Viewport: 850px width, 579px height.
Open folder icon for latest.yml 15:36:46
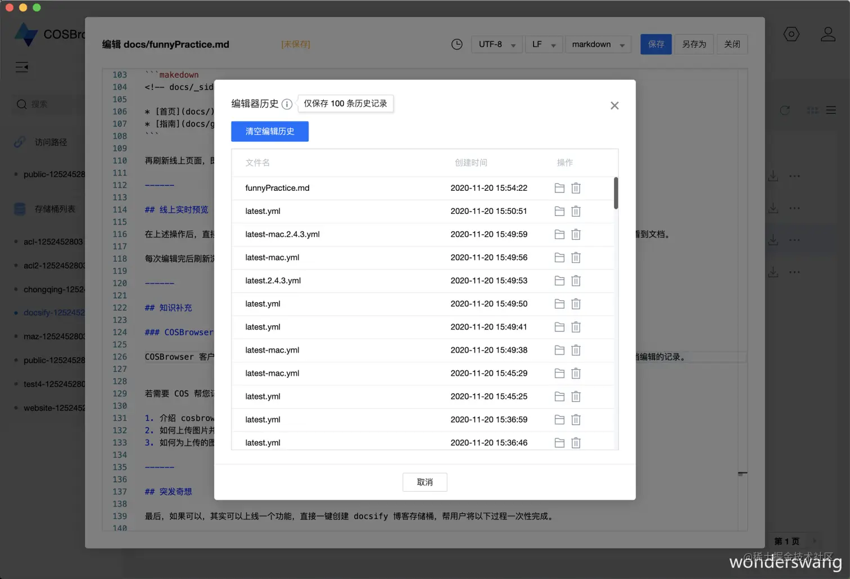pyautogui.click(x=559, y=443)
